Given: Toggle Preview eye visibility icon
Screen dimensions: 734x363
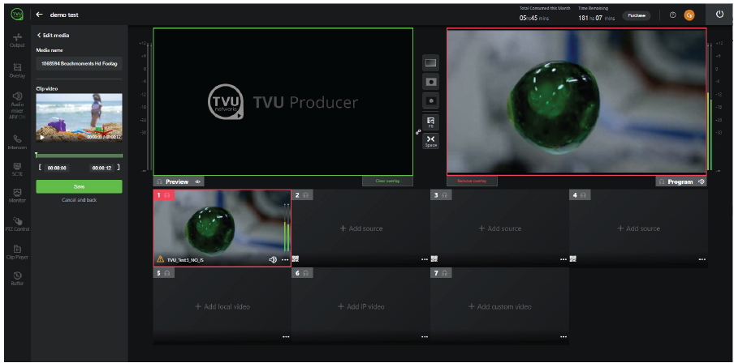Looking at the screenshot, I should [x=197, y=181].
